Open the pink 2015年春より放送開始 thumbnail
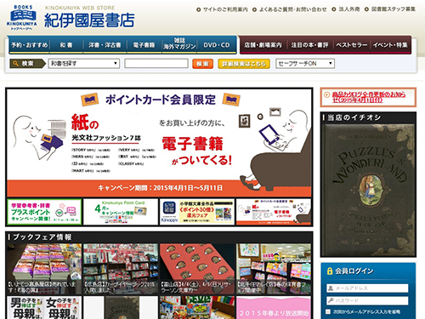Image resolution: width=425 pixels, height=319 pixels. coord(274,308)
